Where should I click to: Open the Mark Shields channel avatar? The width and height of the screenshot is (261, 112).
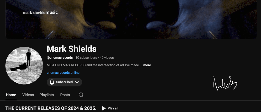tap(24, 66)
